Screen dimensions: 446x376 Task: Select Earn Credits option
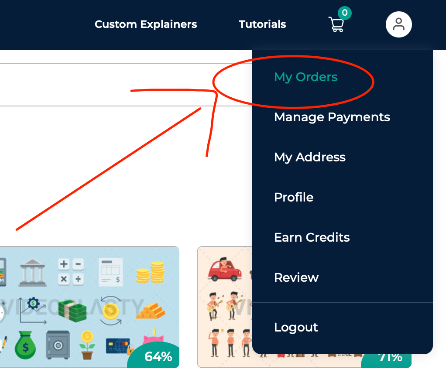click(312, 237)
